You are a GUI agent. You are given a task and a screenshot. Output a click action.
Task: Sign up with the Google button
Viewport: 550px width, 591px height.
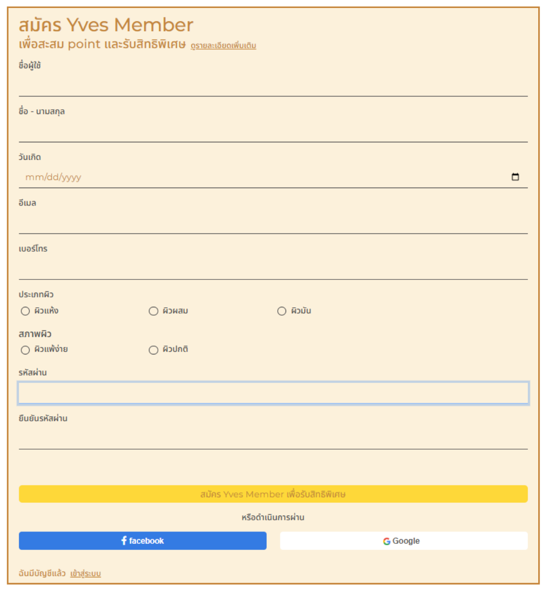point(404,541)
